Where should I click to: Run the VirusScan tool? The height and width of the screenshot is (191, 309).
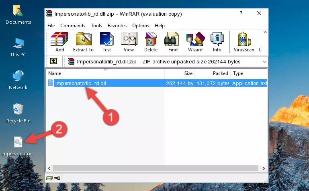244,42
